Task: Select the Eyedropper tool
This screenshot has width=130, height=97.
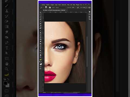Action: click(x=40, y=26)
